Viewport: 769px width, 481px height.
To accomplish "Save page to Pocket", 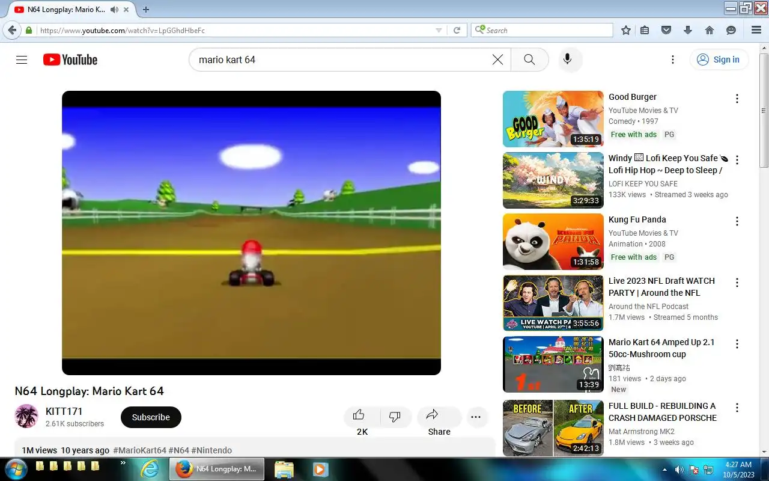I will 666,30.
